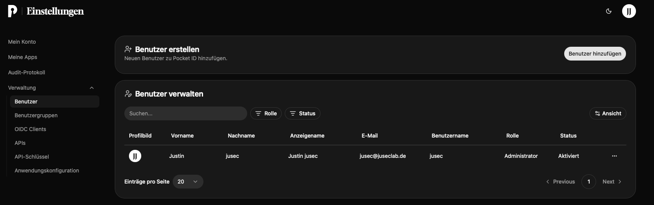Go to Mein Konto in the sidebar
Viewport: 654px width, 205px height.
click(x=22, y=42)
